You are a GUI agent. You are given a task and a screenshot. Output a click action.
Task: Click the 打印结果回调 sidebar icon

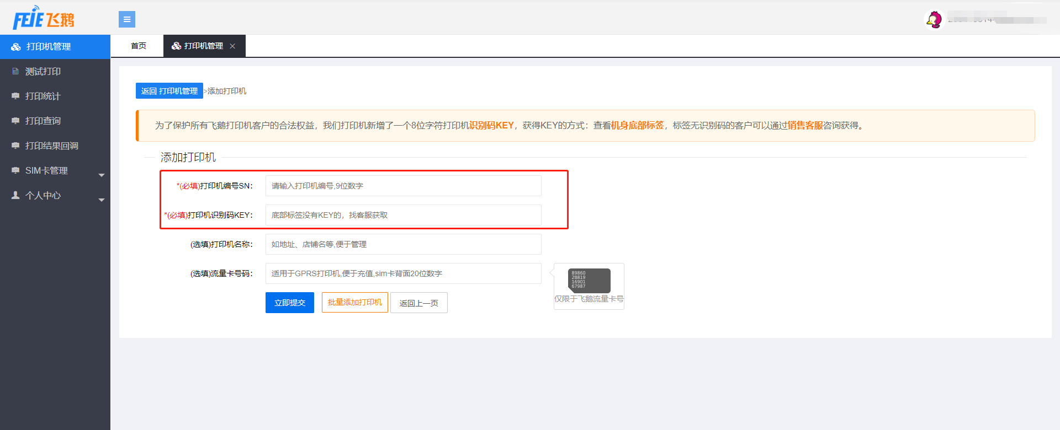(x=15, y=146)
